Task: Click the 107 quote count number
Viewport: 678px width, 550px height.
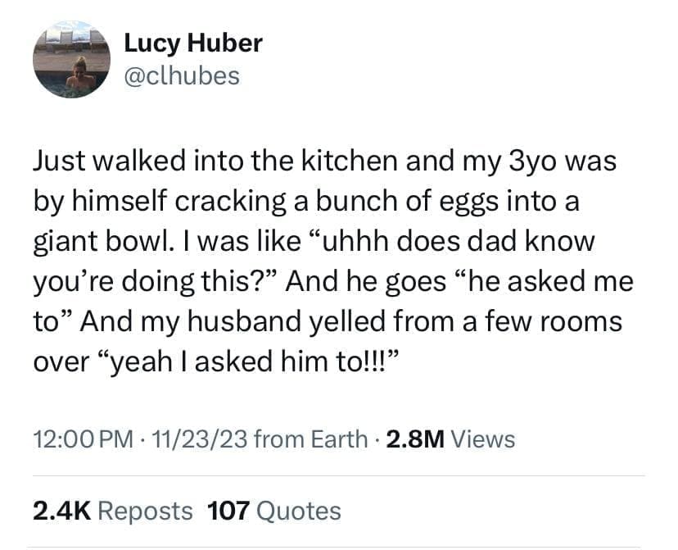Action: (x=228, y=511)
